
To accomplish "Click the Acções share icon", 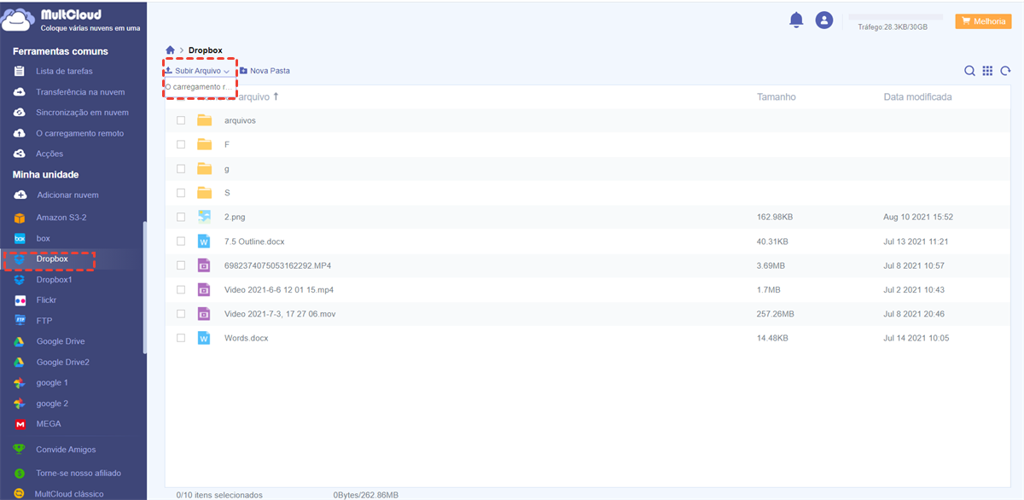I will (x=20, y=154).
